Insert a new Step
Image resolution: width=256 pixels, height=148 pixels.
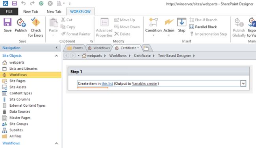coord(182,25)
